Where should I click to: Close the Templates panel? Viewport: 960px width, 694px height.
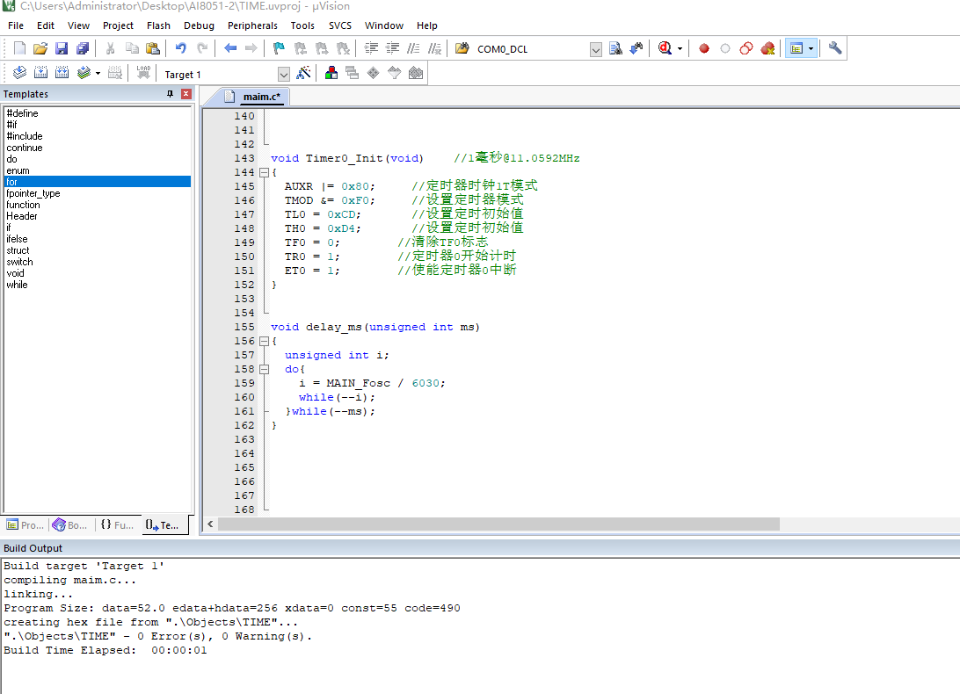[186, 94]
